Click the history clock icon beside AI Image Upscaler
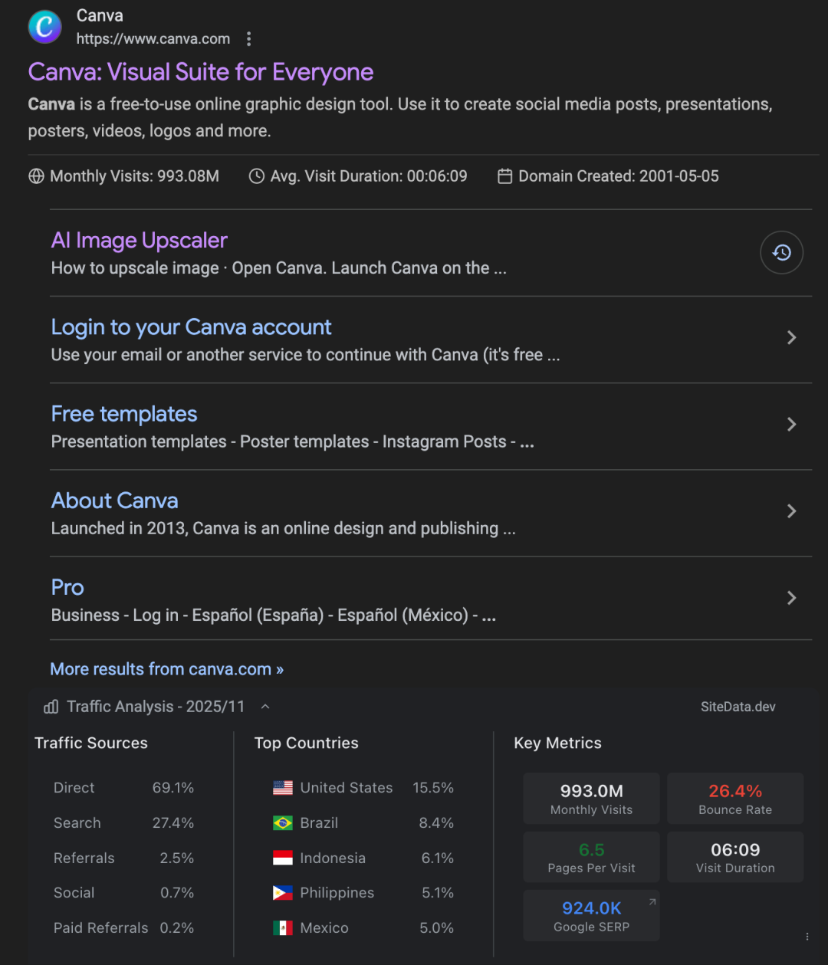828x965 pixels. 781,252
